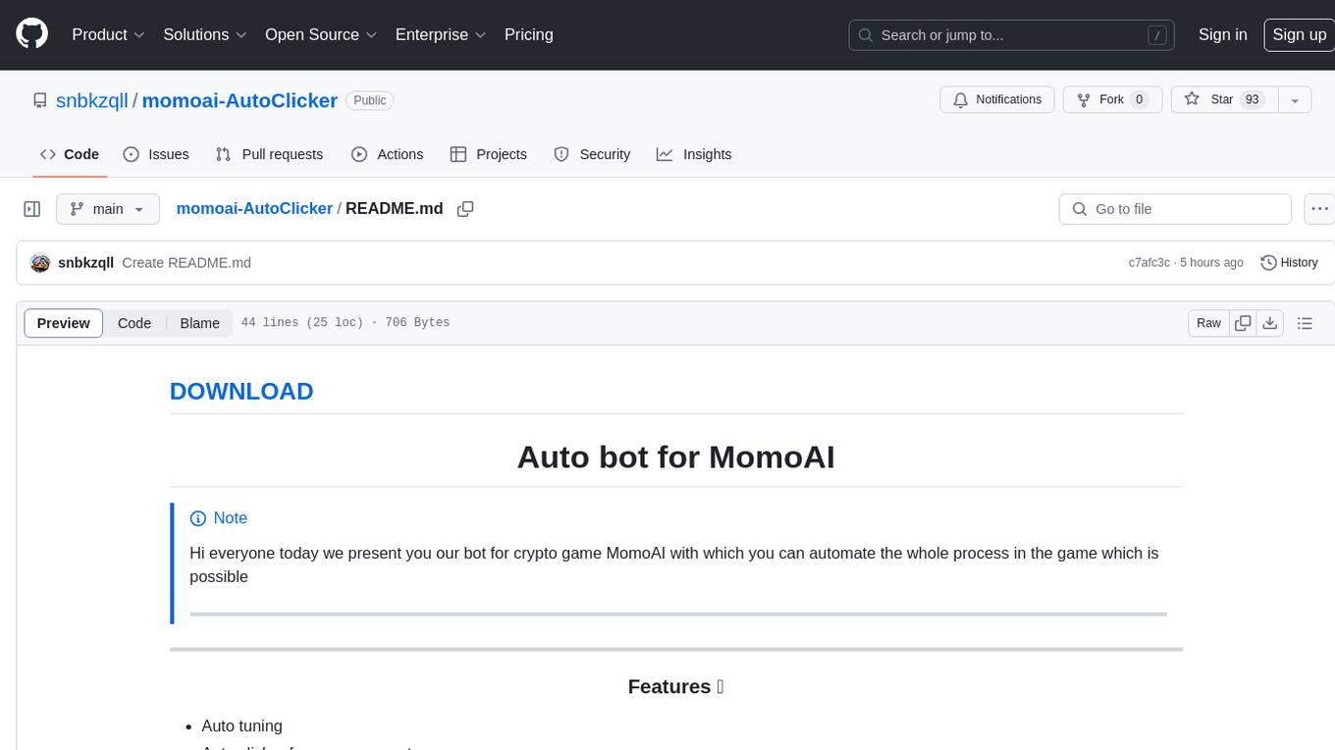Go to momoai-AutoClicker root in breadcrumb
This screenshot has width=1335, height=750.
[254, 208]
